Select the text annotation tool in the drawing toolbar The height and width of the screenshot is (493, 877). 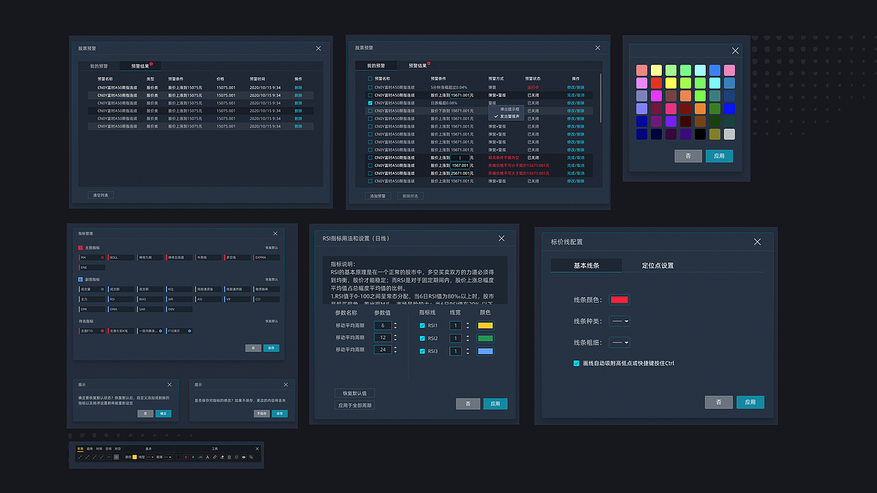tap(208, 457)
